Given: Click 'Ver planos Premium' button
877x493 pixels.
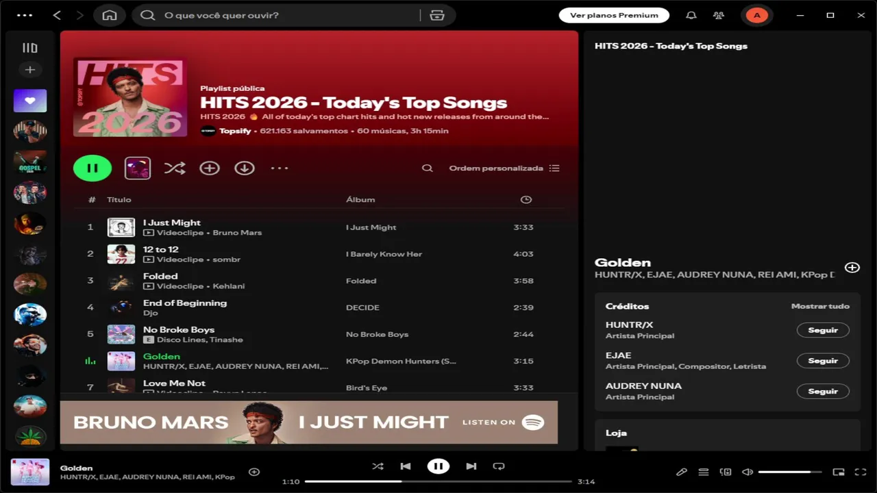Looking at the screenshot, I should coord(613,15).
